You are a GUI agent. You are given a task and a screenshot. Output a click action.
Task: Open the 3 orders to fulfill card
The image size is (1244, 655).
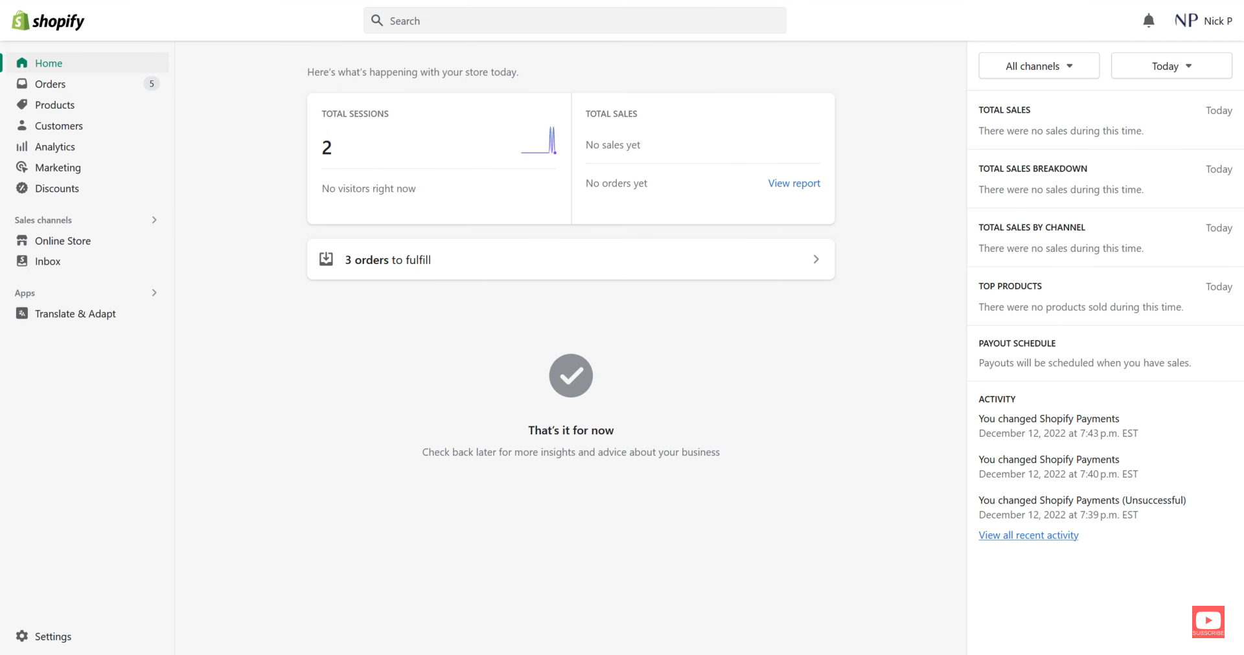[x=571, y=260]
